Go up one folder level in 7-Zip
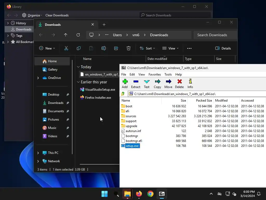The image size is (266, 200). (123, 94)
